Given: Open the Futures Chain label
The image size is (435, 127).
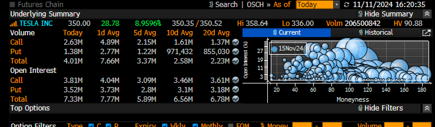Looking at the screenshot, I should (40, 5).
